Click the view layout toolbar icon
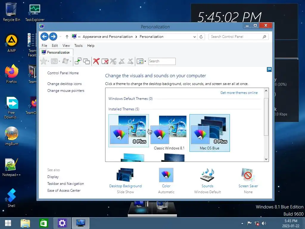Viewport: 305px width, 229px height. coord(140,61)
